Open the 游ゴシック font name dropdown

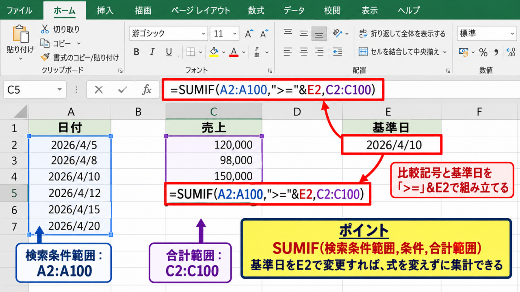[203, 34]
